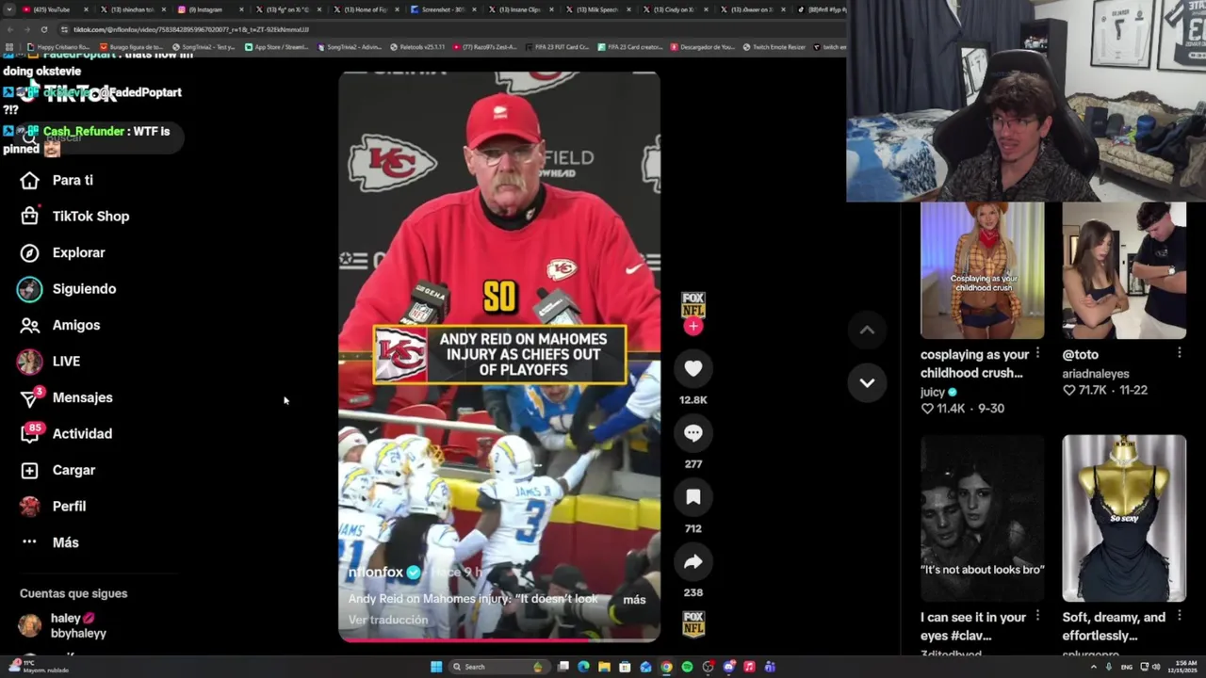Open options for 'I can see it' video
Viewport: 1206px width, 678px height.
click(x=1037, y=616)
